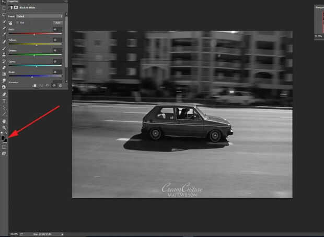This screenshot has height=237, width=324.
Task: Select the layer mask icon in Properties
Action: pos(16,8)
